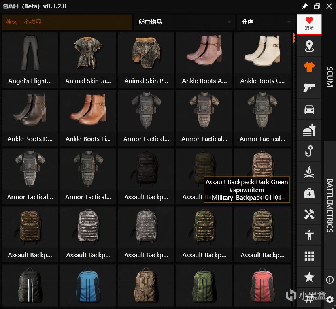Pin the window on top
This screenshot has width=336, height=309.
pyautogui.click(x=304, y=6)
